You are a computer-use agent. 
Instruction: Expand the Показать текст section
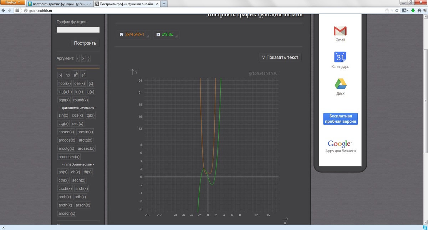click(280, 57)
